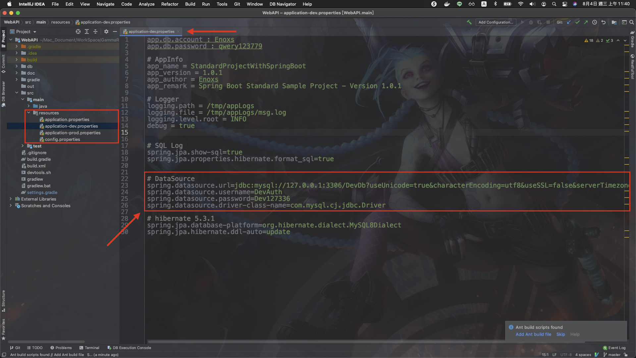Go to next highlighted error arrow
Image resolution: width=636 pixels, height=358 pixels.
coord(625,40)
